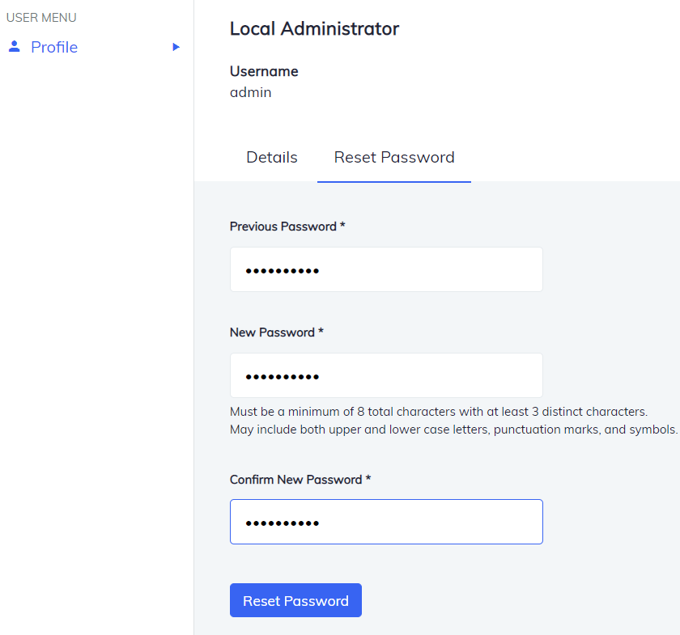Click the Confirm New Password label
This screenshot has height=635, width=680.
(299, 479)
